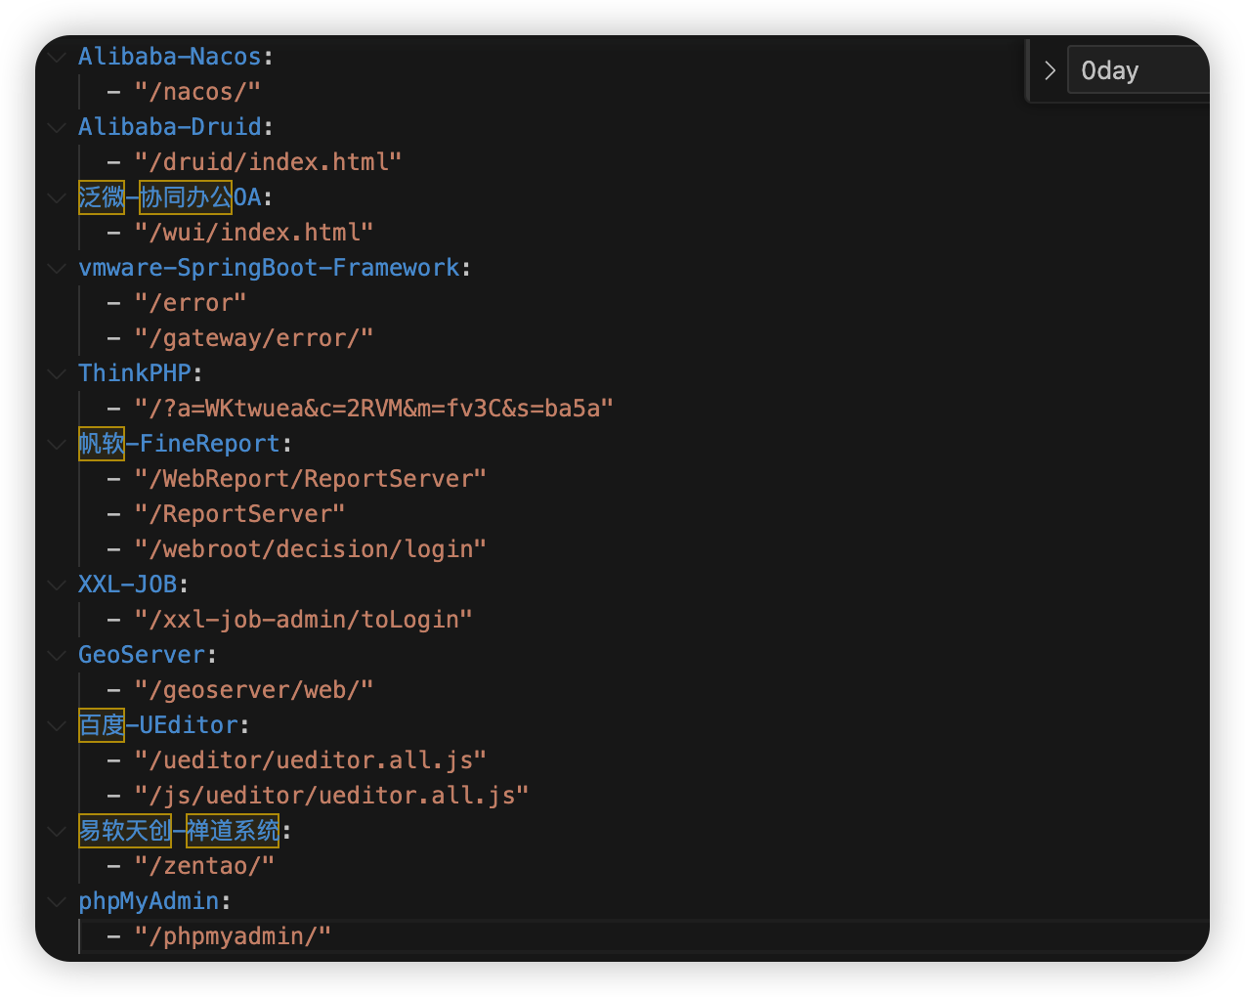Click the Alibaba-Druid key
This screenshot has height=997, width=1245.
(170, 127)
